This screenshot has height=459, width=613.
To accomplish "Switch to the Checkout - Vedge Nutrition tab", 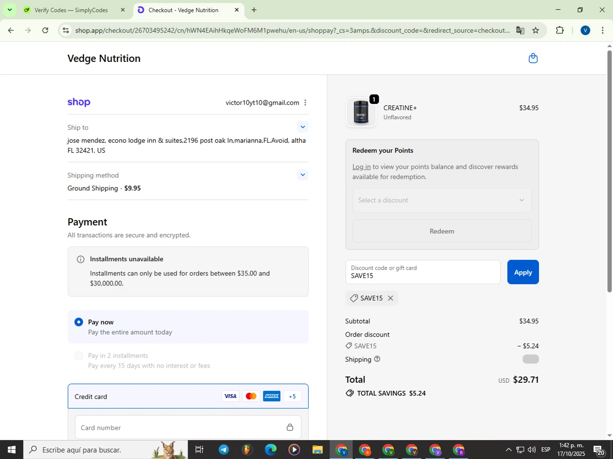I will (183, 10).
